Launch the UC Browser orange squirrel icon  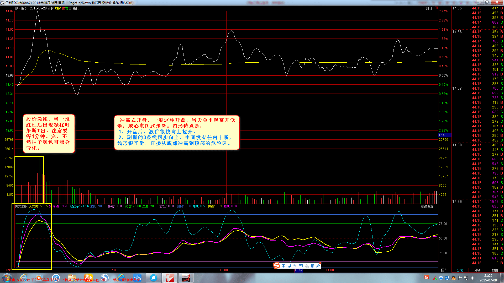(88, 278)
